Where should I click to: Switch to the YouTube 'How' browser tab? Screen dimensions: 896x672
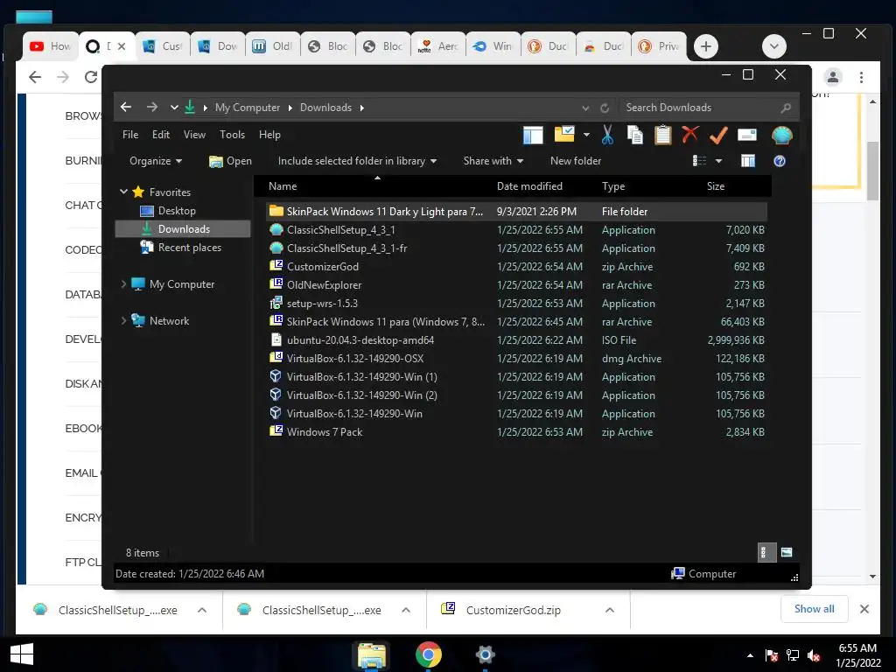tap(51, 46)
